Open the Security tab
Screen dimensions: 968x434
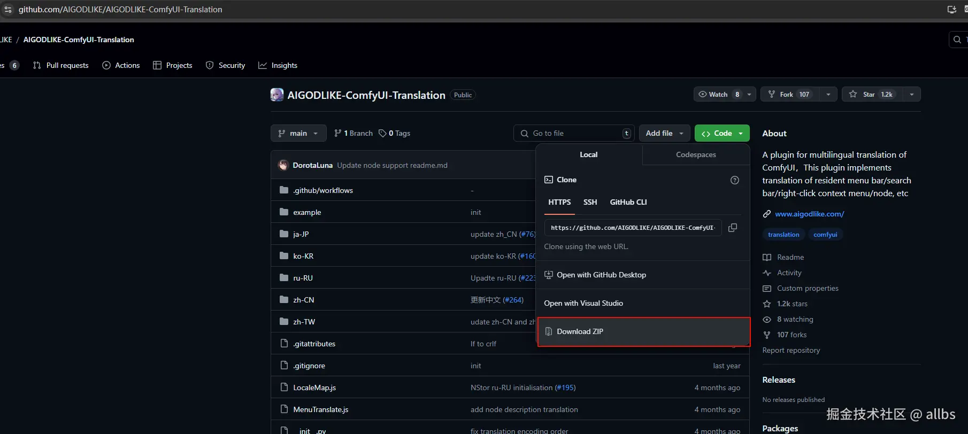225,65
